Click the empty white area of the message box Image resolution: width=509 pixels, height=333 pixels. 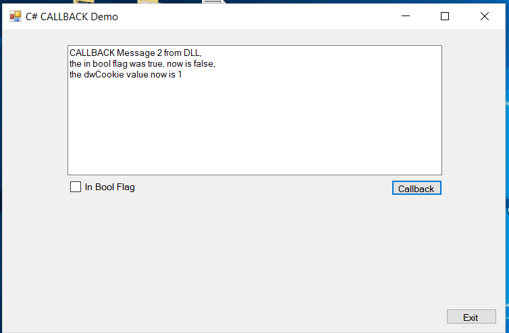coord(254,129)
